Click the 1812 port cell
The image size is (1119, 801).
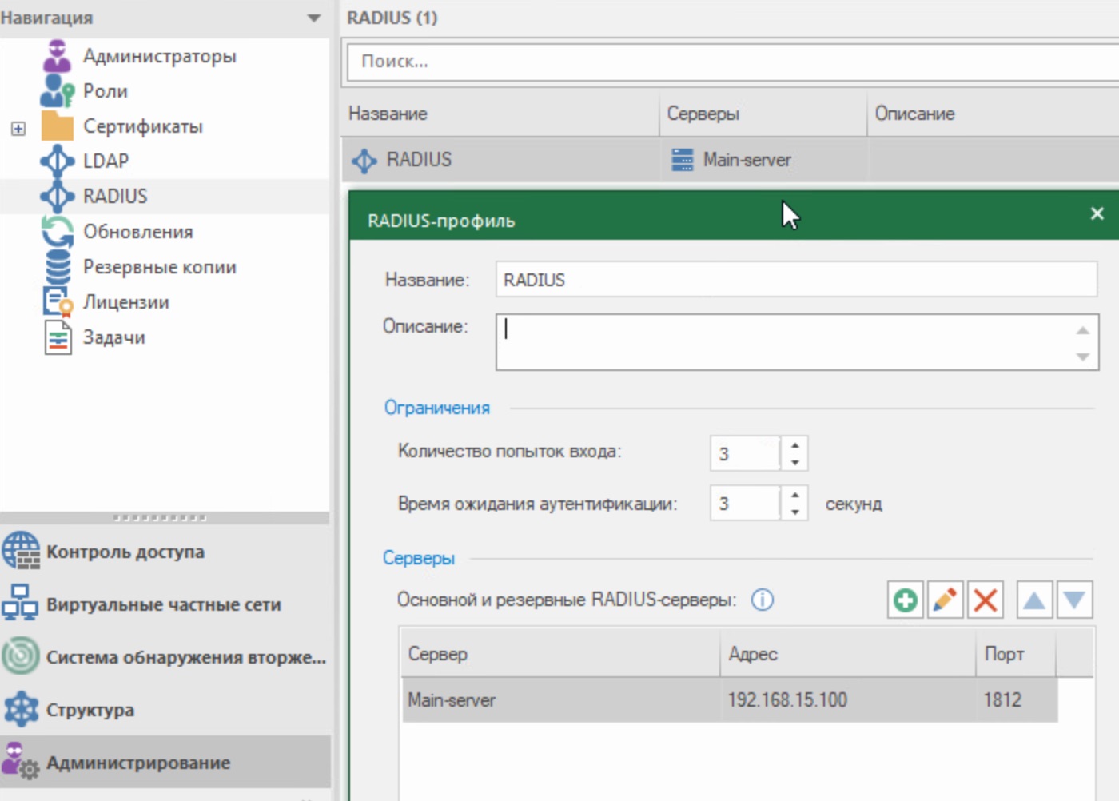[x=1017, y=700]
